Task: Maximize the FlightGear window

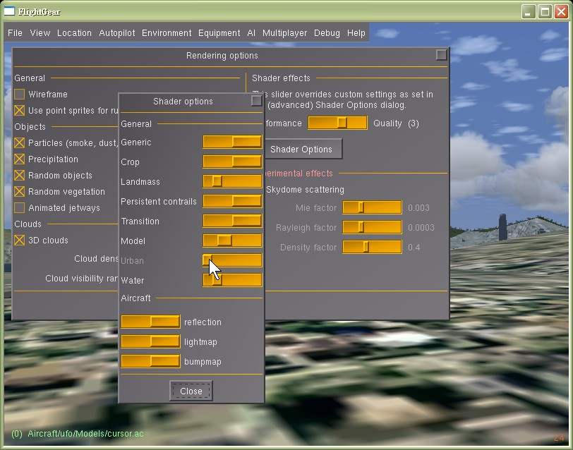Action: (545, 12)
